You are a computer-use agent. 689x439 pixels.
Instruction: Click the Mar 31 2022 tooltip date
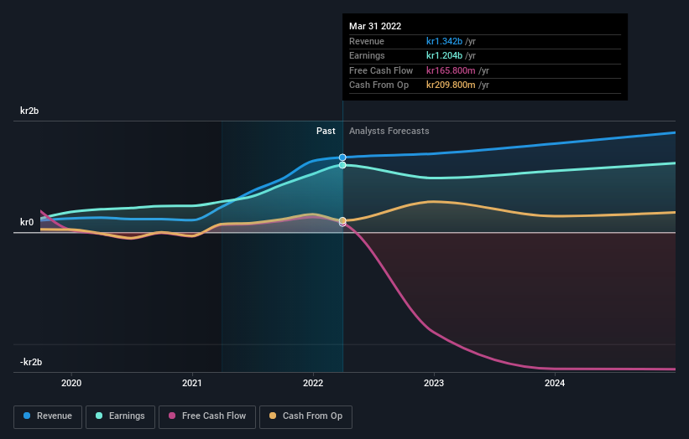tap(375, 26)
